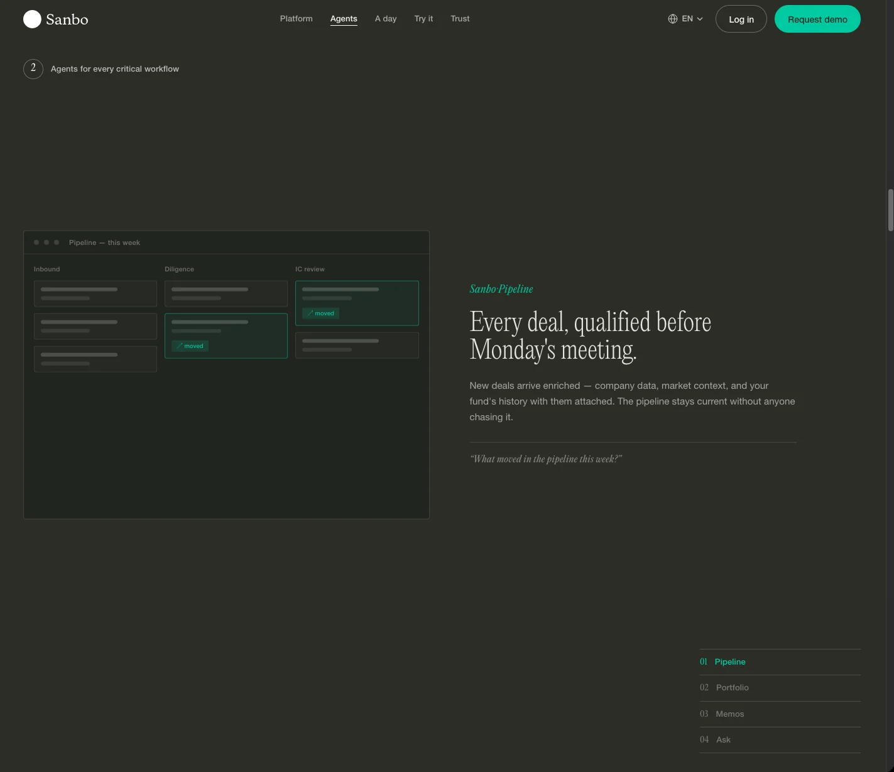Viewport: 894px width, 772px height.
Task: Click the page vertical scrollbar thumb
Action: pyautogui.click(x=890, y=210)
